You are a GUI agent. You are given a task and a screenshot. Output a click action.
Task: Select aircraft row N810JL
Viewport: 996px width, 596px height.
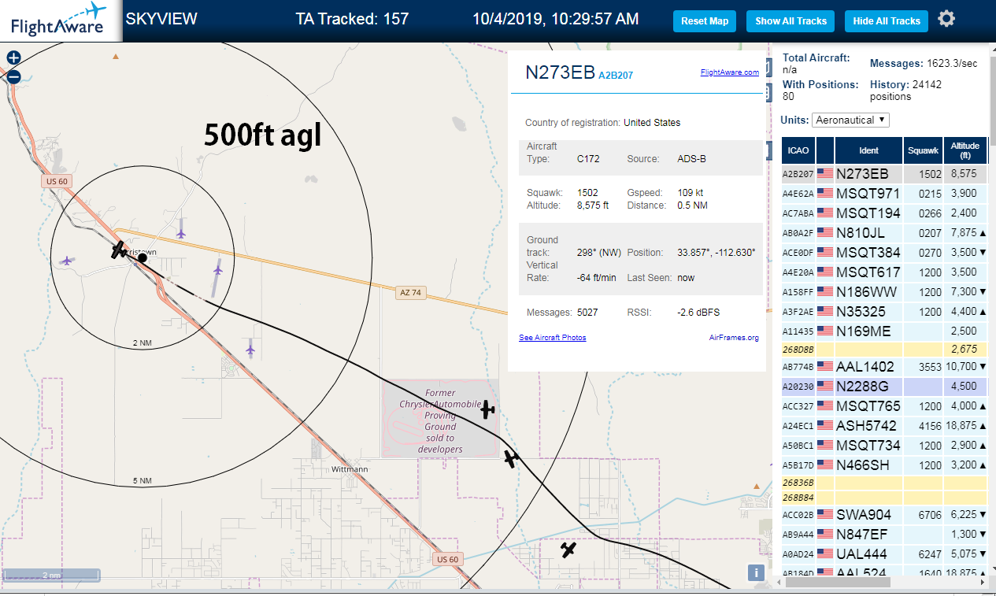tap(884, 232)
